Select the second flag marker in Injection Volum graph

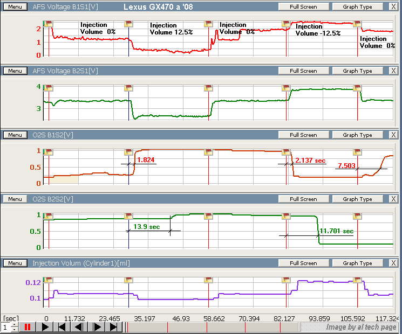coord(128,281)
